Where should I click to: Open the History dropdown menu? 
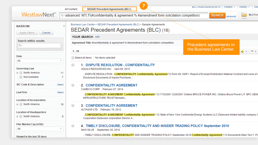tap(245, 7)
